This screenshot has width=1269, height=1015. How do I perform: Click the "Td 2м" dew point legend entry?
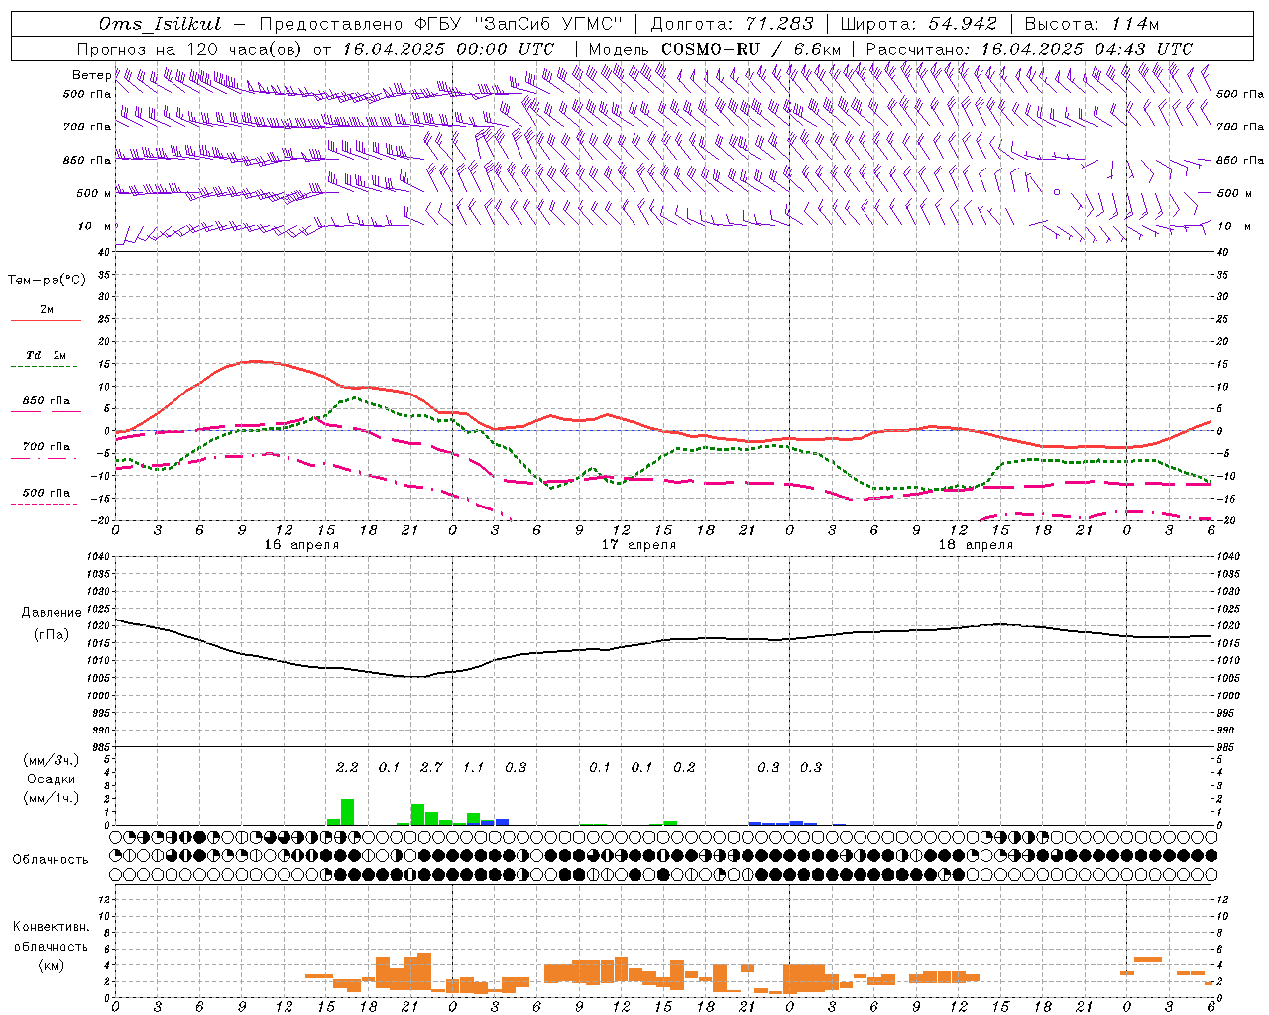[47, 355]
